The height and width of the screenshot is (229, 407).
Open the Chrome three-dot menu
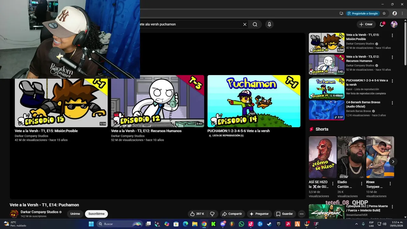pos(402,13)
